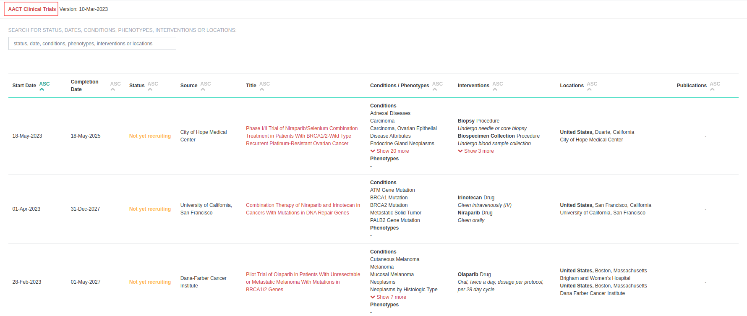Open Niraparib and Irinotecan trial link
This screenshot has height=316, width=747.
pyautogui.click(x=303, y=209)
